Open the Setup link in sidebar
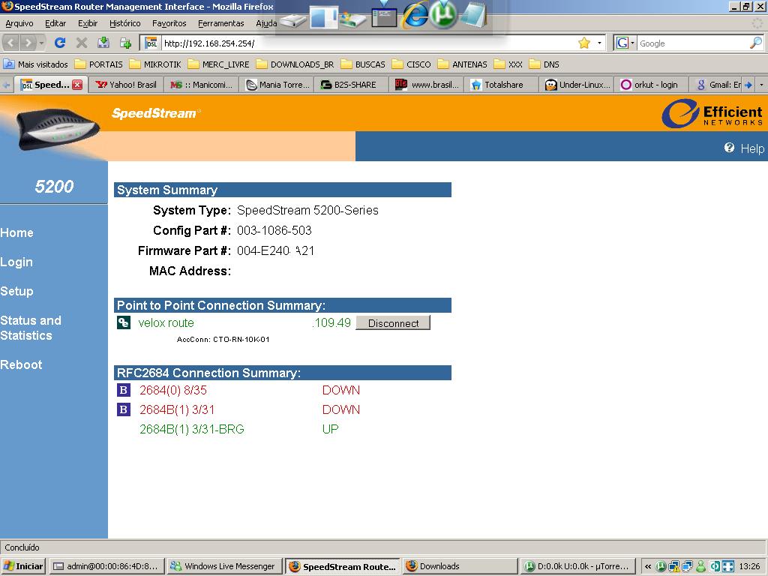Screen dimensions: 768x576 click(16, 291)
